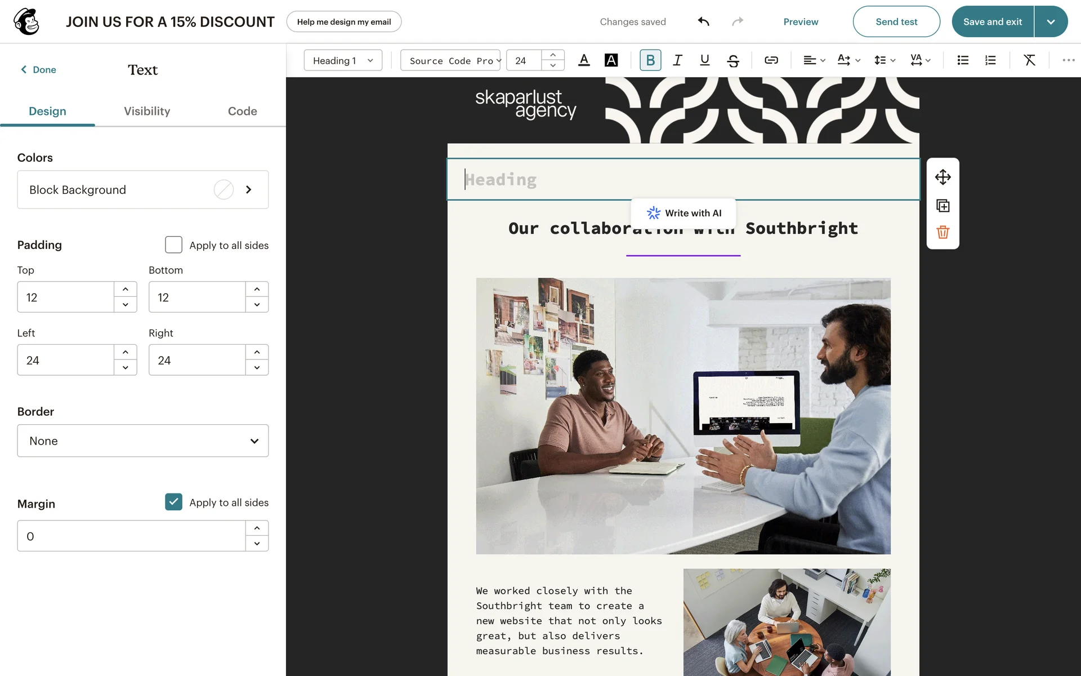Expand the Border None dropdown
The image size is (1081, 676).
143,441
